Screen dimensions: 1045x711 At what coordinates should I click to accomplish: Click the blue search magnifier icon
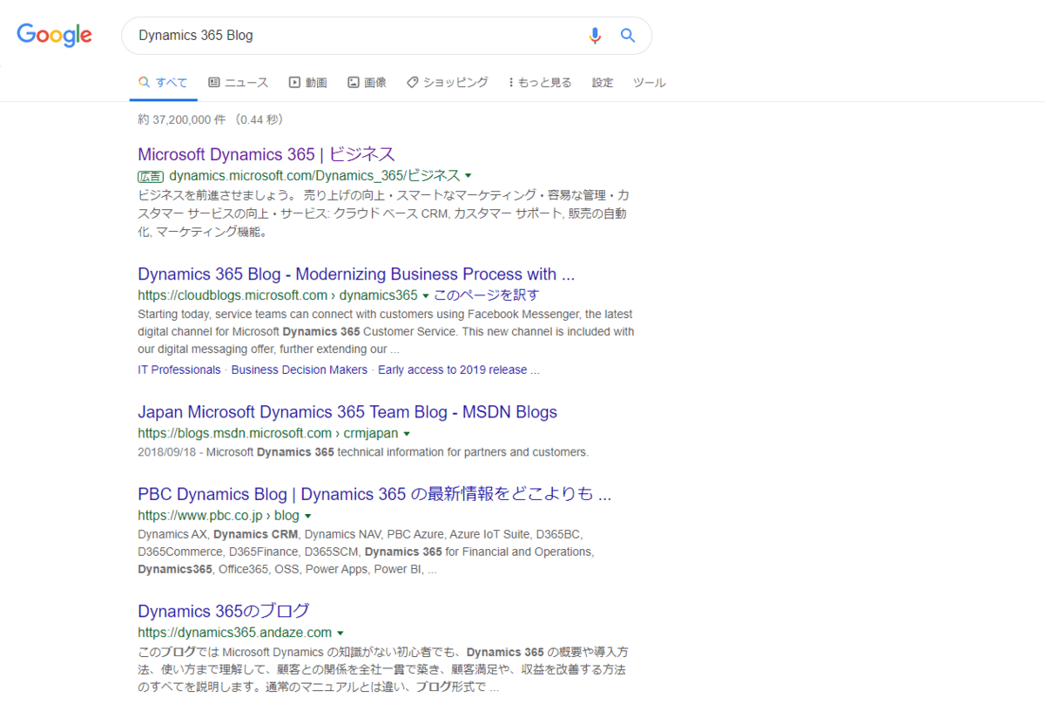click(627, 36)
